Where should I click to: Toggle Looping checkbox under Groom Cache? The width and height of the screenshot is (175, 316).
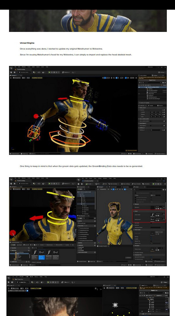coord(151,239)
